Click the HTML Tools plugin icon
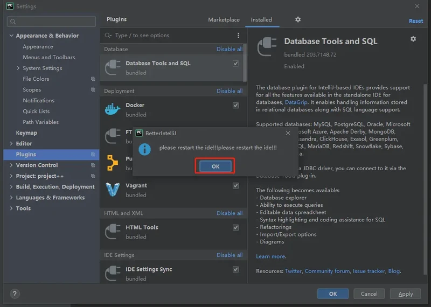431x307 pixels. click(x=113, y=232)
